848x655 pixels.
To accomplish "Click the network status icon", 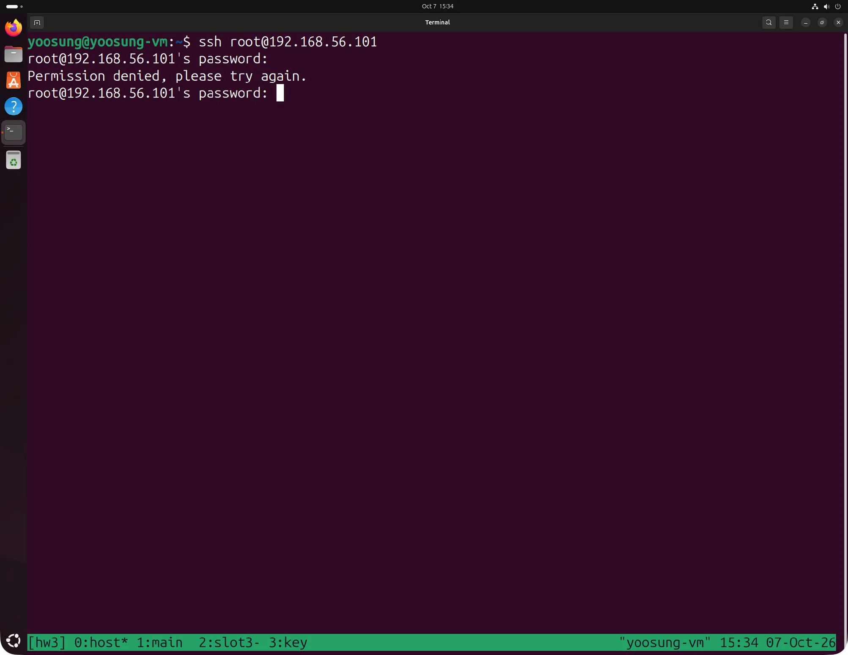I will (815, 6).
